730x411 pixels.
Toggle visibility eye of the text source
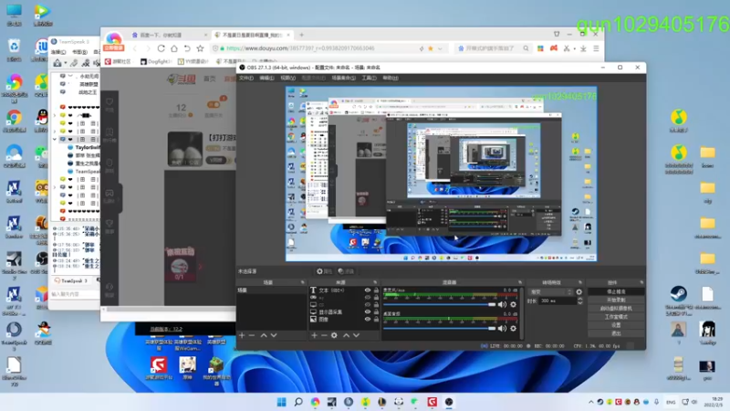pos(368,290)
